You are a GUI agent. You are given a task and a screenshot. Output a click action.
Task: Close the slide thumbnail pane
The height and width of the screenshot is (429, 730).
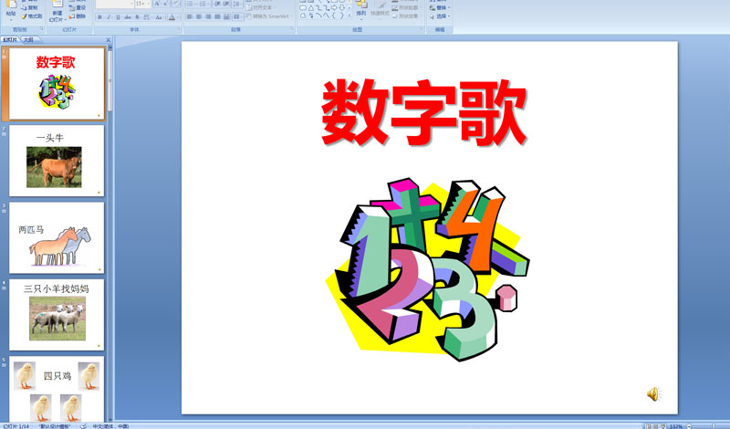(108, 40)
